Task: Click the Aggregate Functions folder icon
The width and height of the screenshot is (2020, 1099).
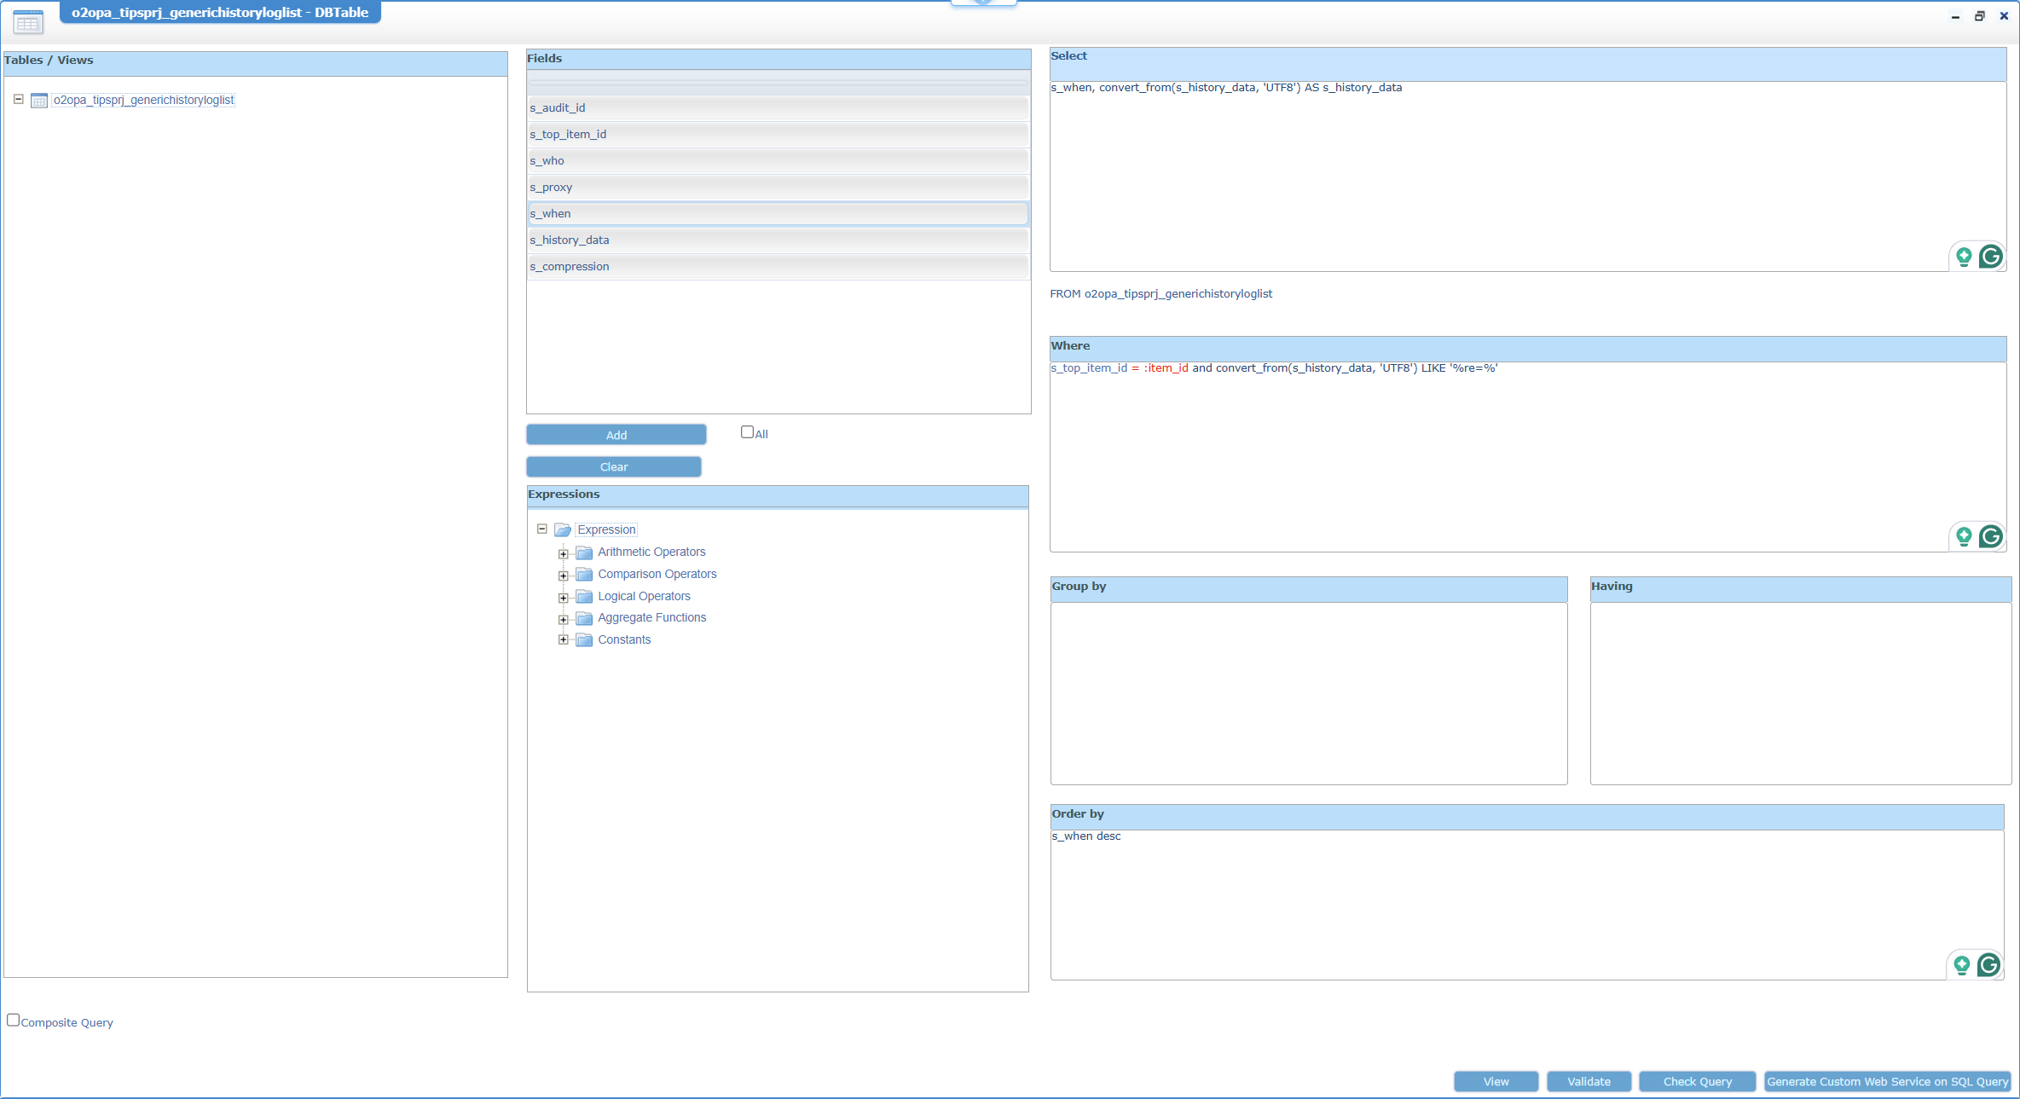Action: [x=584, y=618]
